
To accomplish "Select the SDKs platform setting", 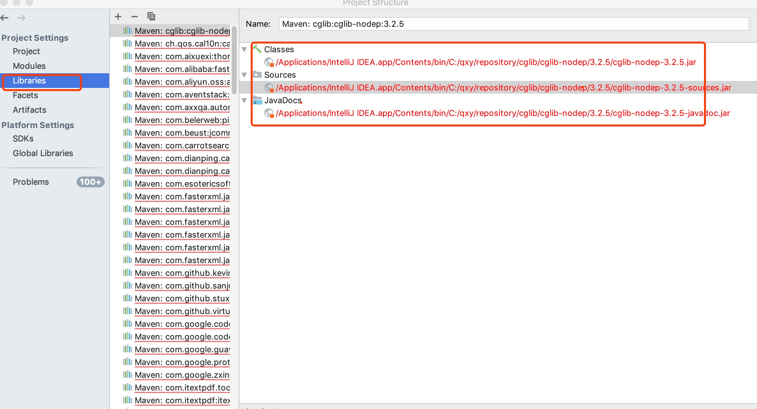I will 23,139.
